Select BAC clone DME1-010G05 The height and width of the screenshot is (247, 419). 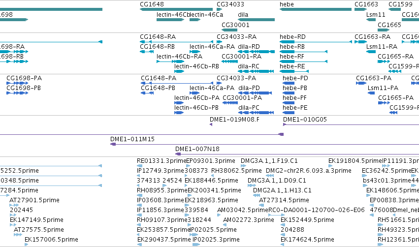(305, 120)
